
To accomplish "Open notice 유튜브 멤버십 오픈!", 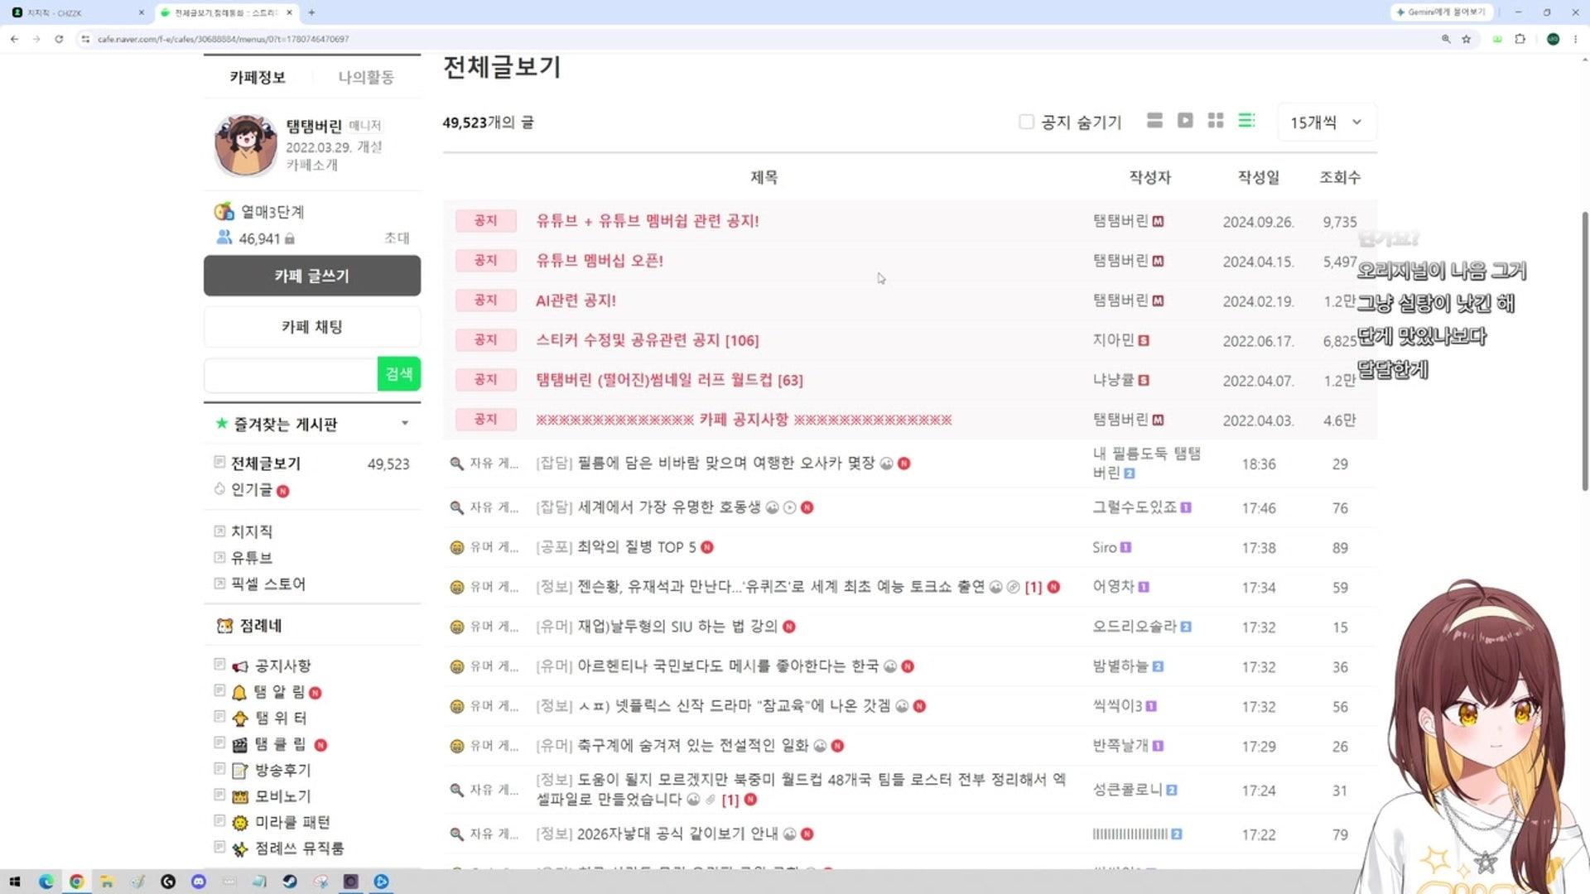I will [600, 261].
